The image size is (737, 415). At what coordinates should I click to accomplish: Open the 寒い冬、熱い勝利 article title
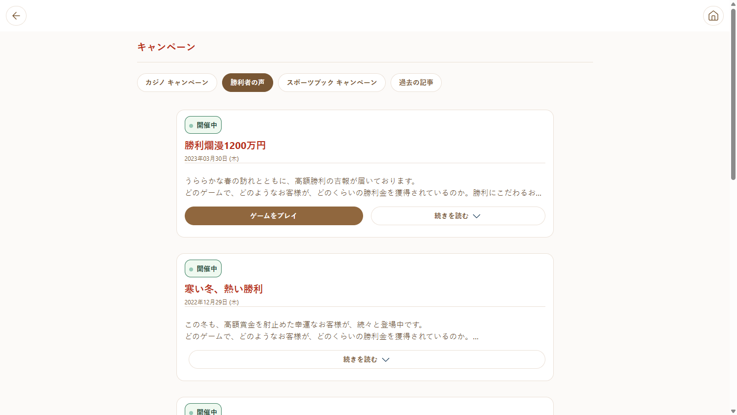coord(224,289)
